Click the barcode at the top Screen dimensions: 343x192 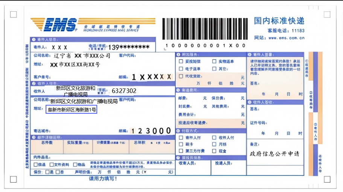[x=205, y=29]
